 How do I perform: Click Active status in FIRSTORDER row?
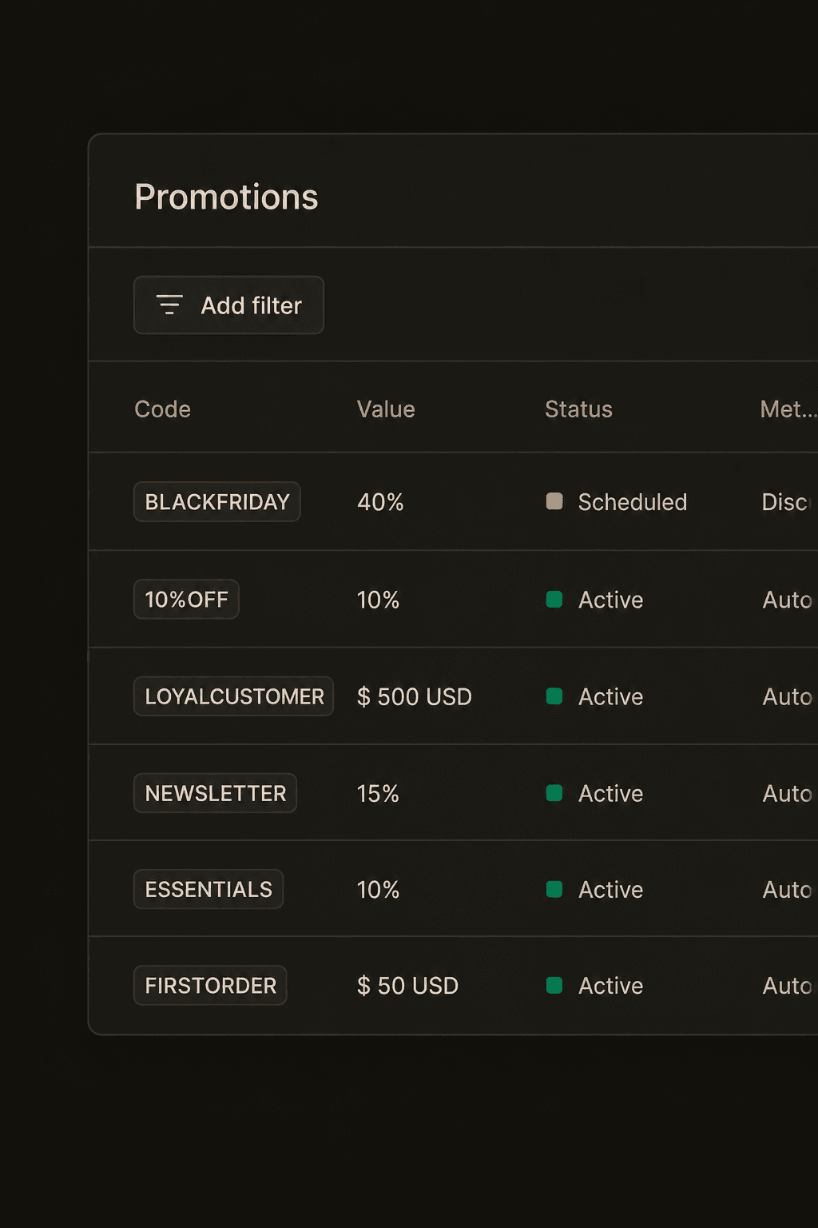click(x=611, y=986)
